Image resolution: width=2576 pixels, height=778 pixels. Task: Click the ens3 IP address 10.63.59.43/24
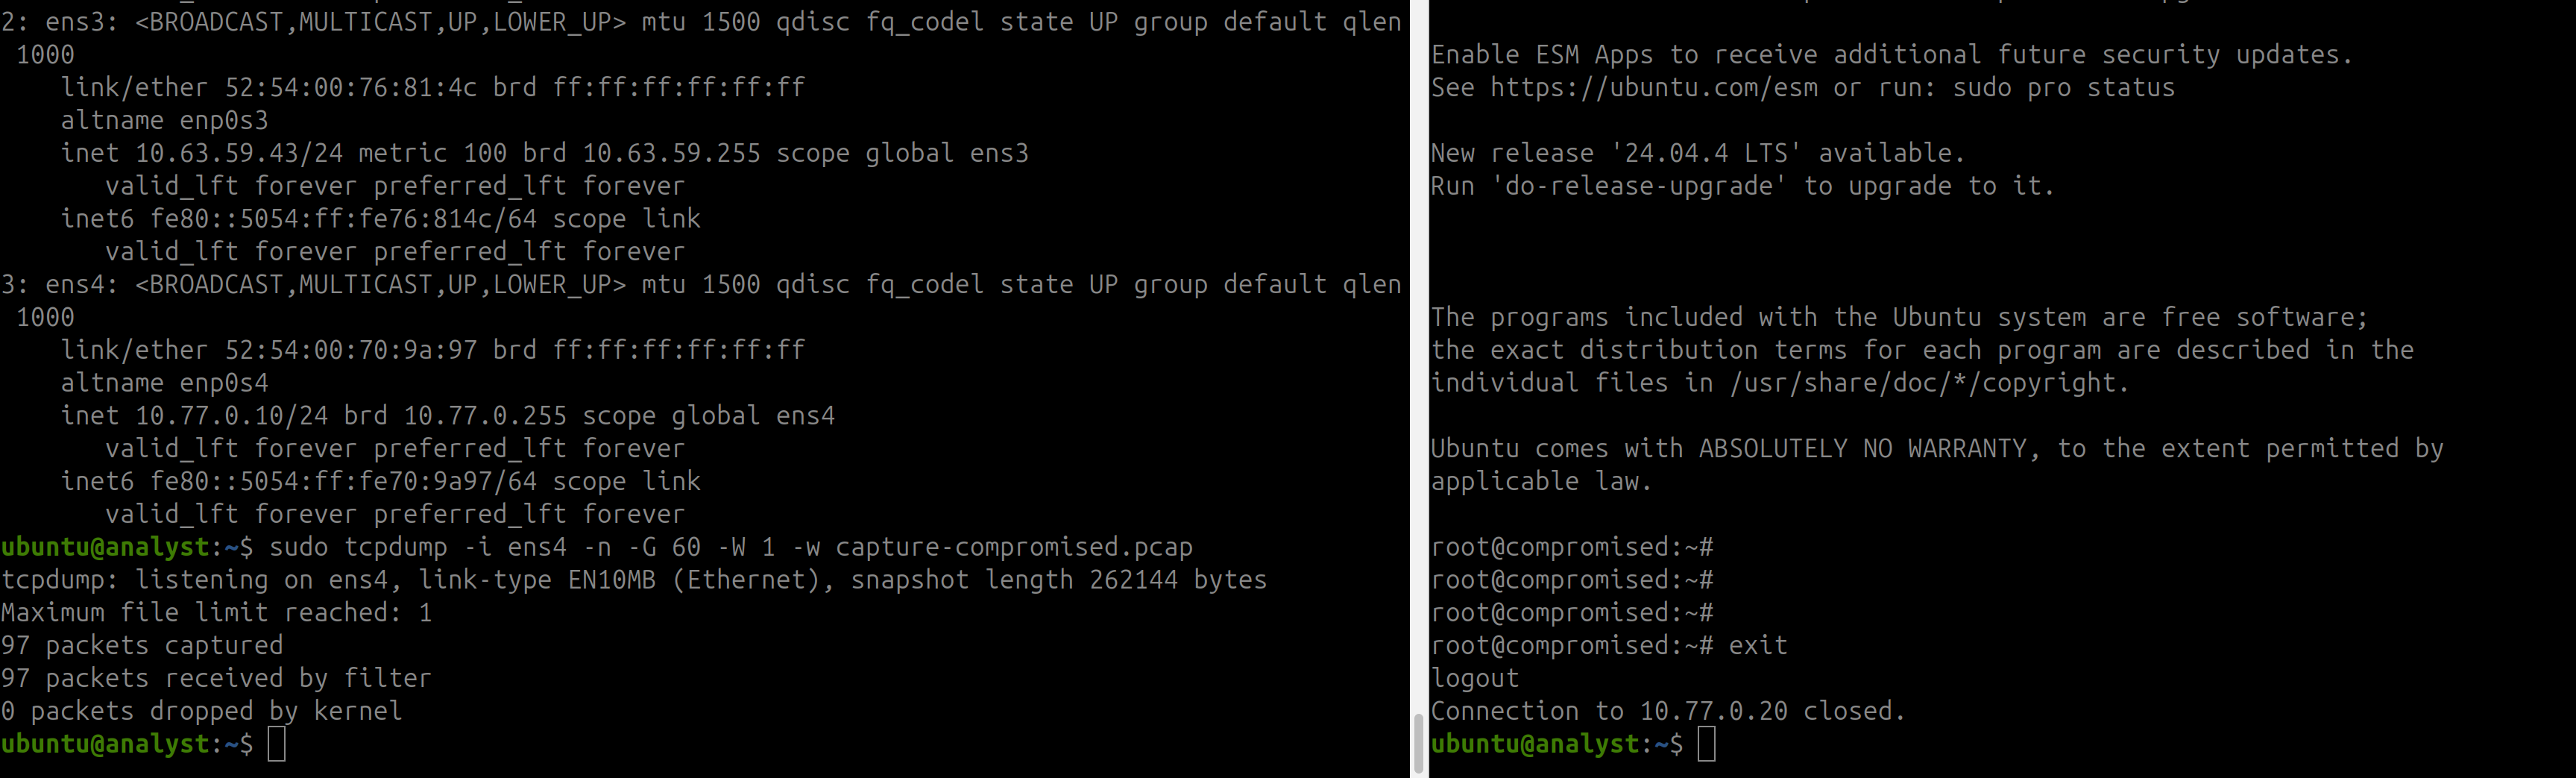pyautogui.click(x=239, y=153)
